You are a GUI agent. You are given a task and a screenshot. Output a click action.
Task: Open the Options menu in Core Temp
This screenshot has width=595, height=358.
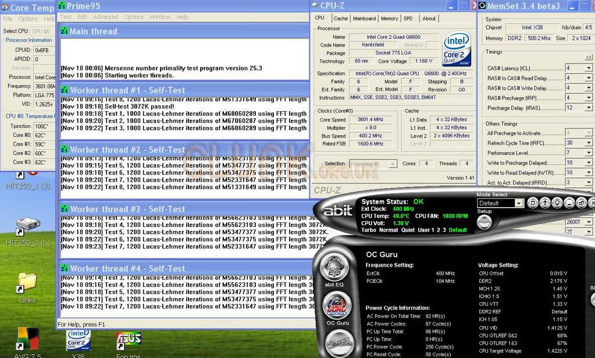28,19
